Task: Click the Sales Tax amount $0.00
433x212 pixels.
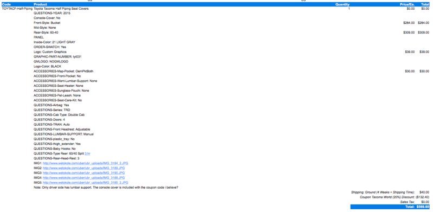Action: [x=425, y=202]
